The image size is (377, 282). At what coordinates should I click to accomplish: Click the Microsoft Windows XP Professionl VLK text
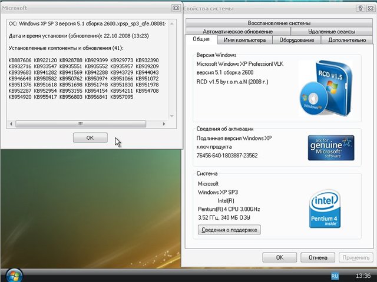(x=240, y=64)
